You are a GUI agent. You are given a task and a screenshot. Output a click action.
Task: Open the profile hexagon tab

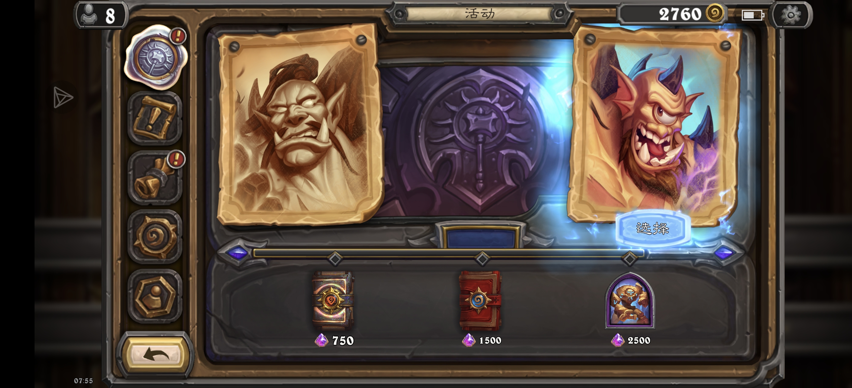(x=155, y=296)
